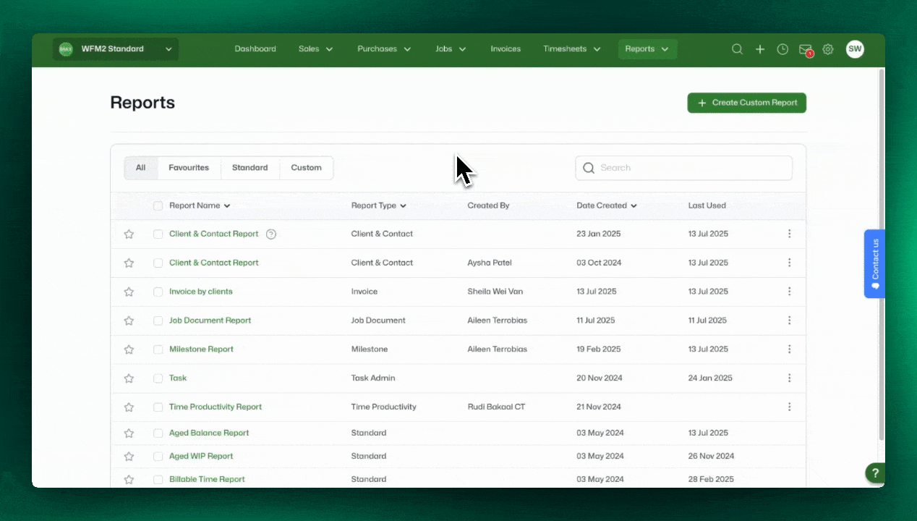Open the settings gear icon

(828, 49)
